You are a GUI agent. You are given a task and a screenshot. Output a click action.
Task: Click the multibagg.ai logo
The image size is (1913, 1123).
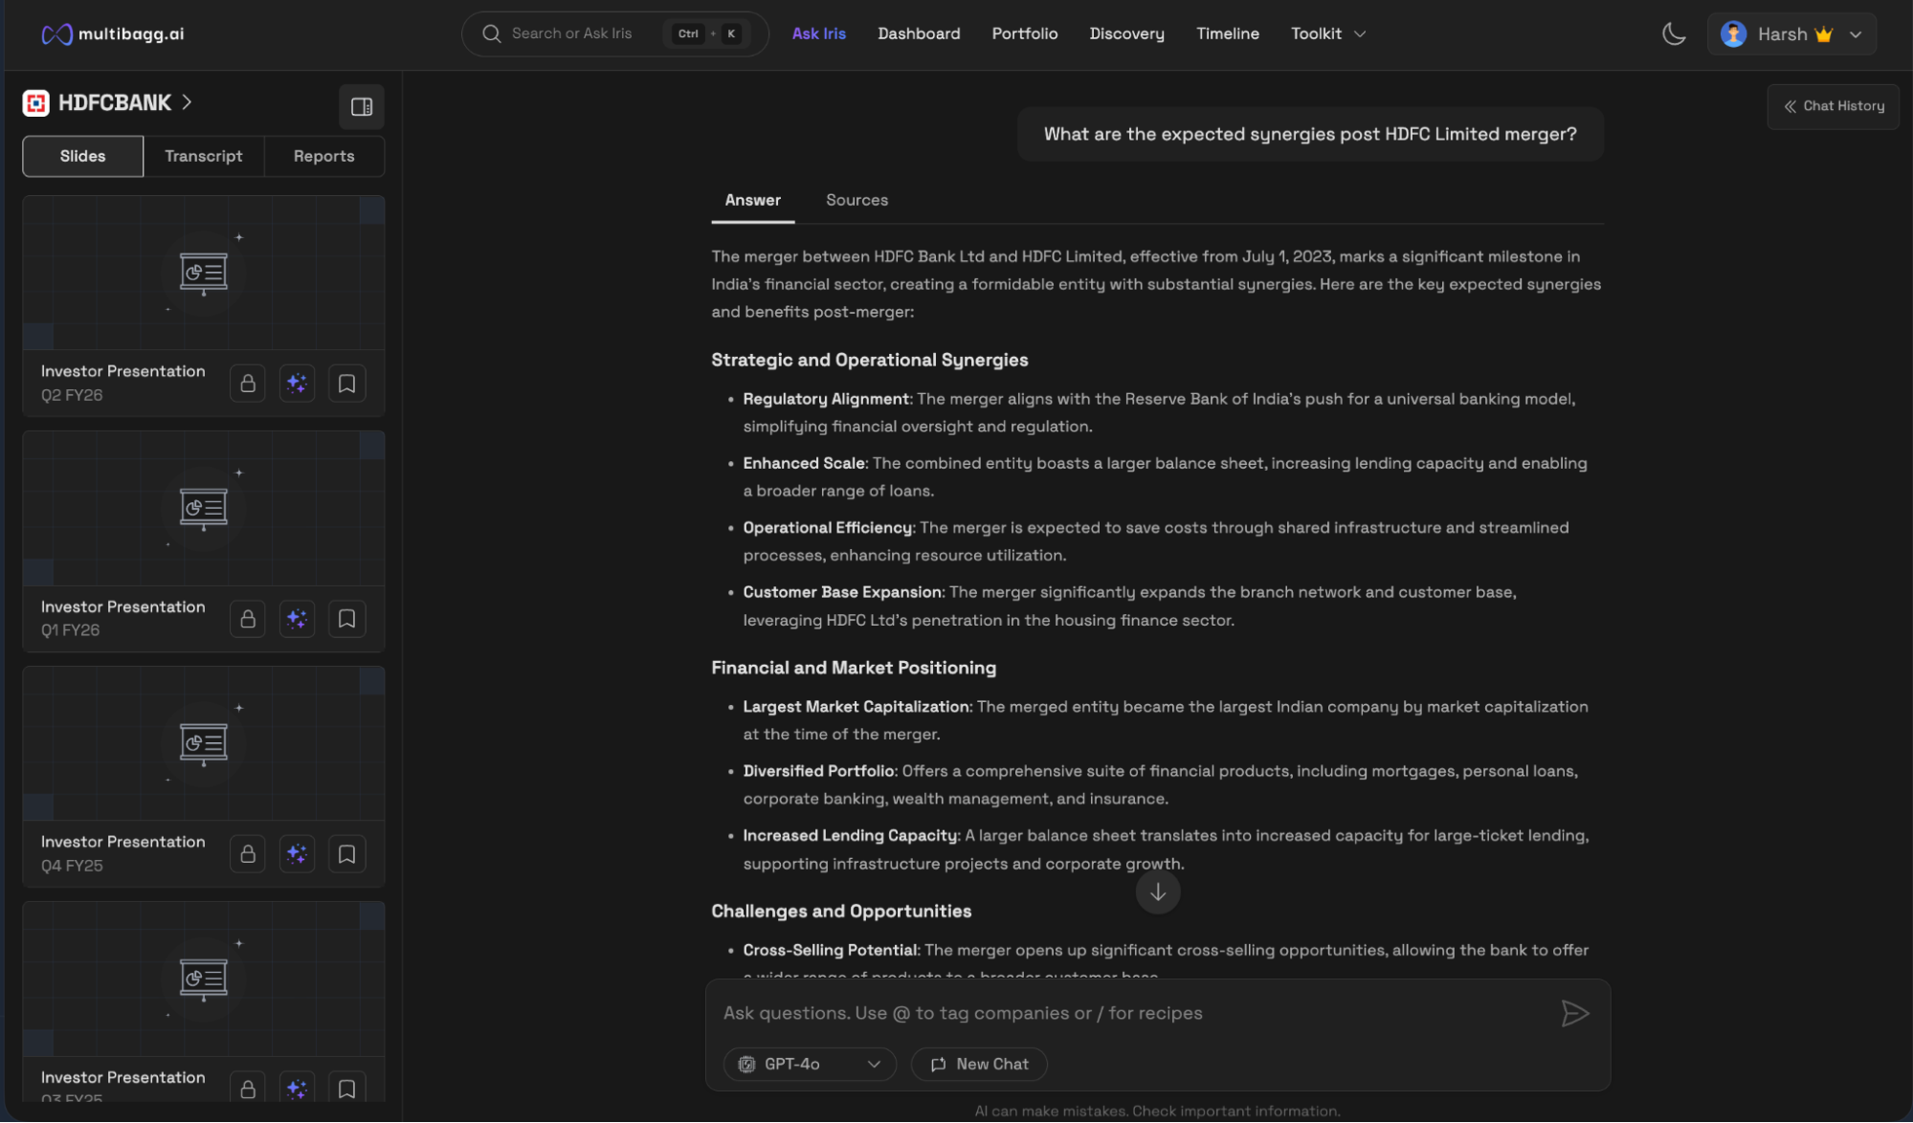pos(113,34)
